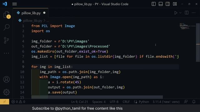The height and width of the screenshot is (112, 200).
Task: Click pillow_lib.py in the breadcrumb
Action: pos(32,21)
